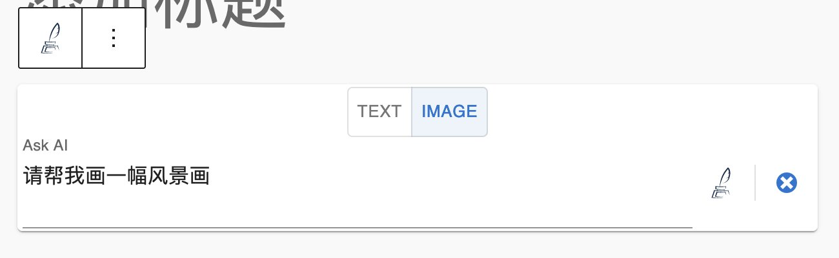839x258 pixels.
Task: Click the underline of the prompt input
Action: pos(355,227)
